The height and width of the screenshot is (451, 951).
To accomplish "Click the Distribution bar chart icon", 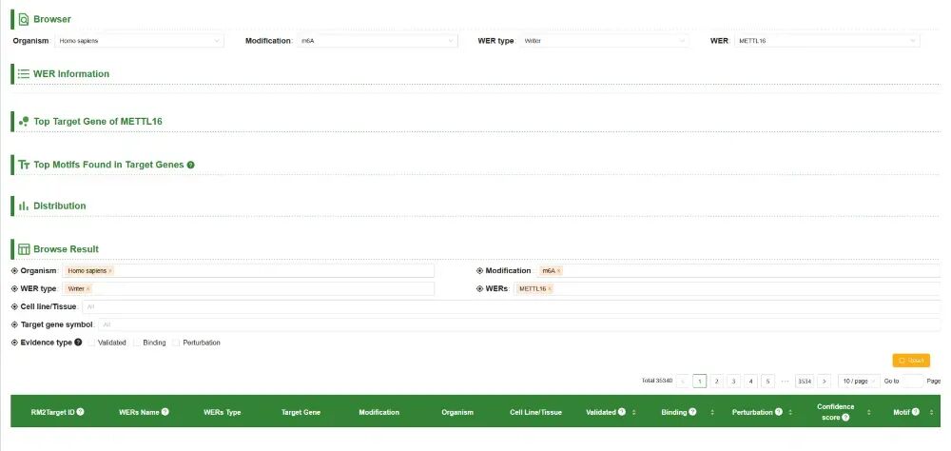I will (x=24, y=206).
